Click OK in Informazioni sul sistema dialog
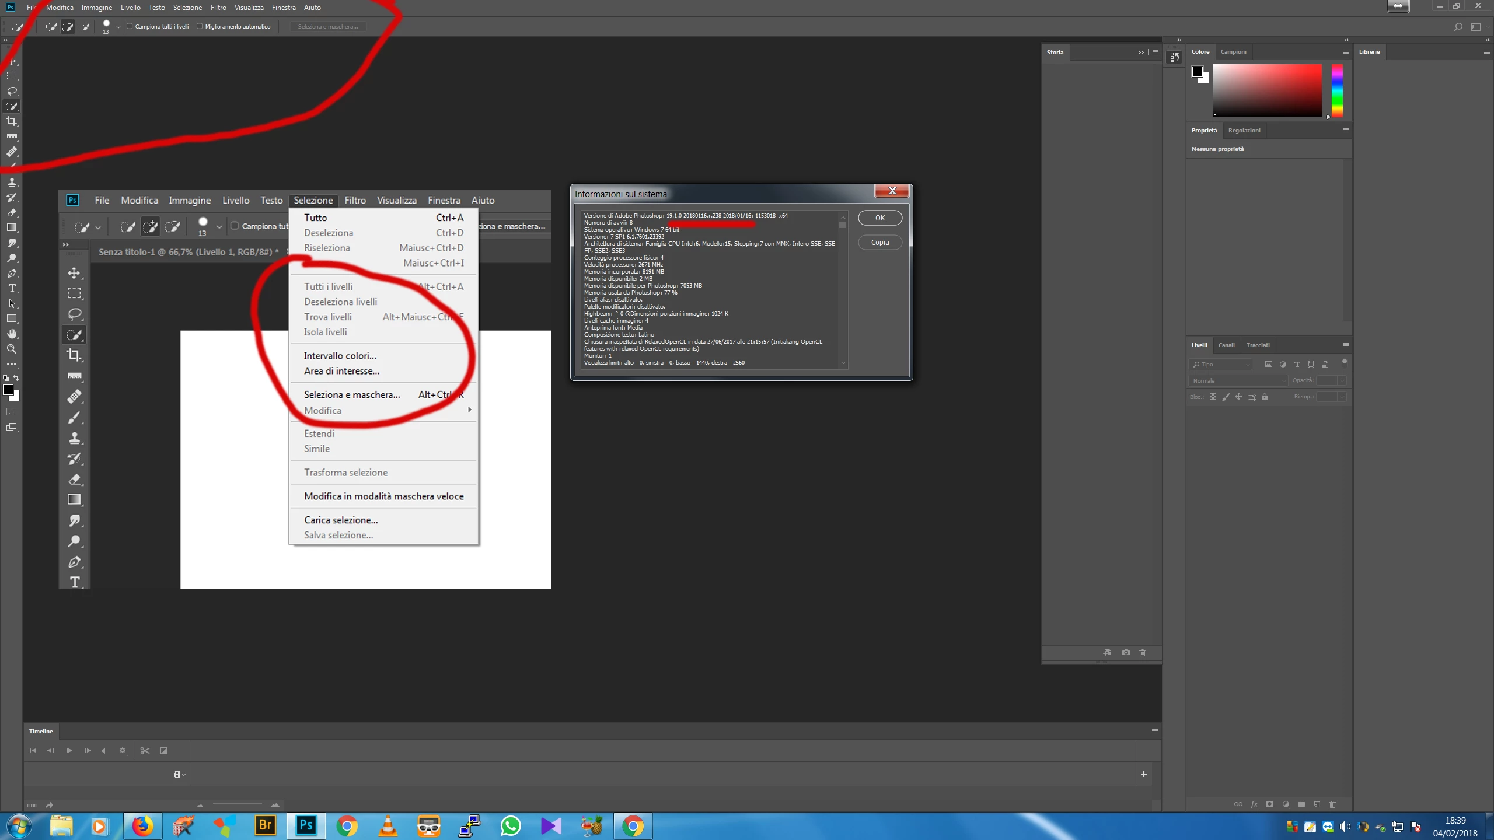 [879, 218]
